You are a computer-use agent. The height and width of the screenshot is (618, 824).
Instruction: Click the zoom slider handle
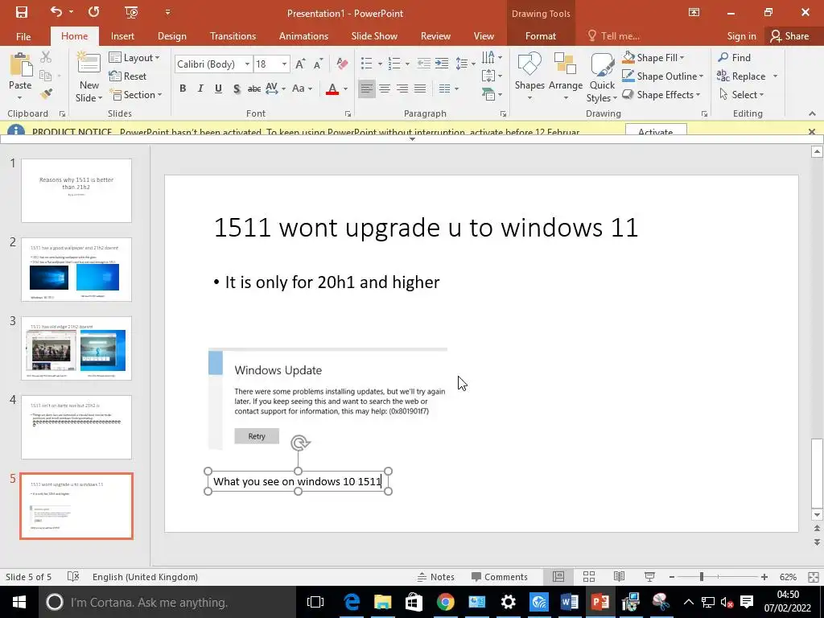tap(701, 576)
